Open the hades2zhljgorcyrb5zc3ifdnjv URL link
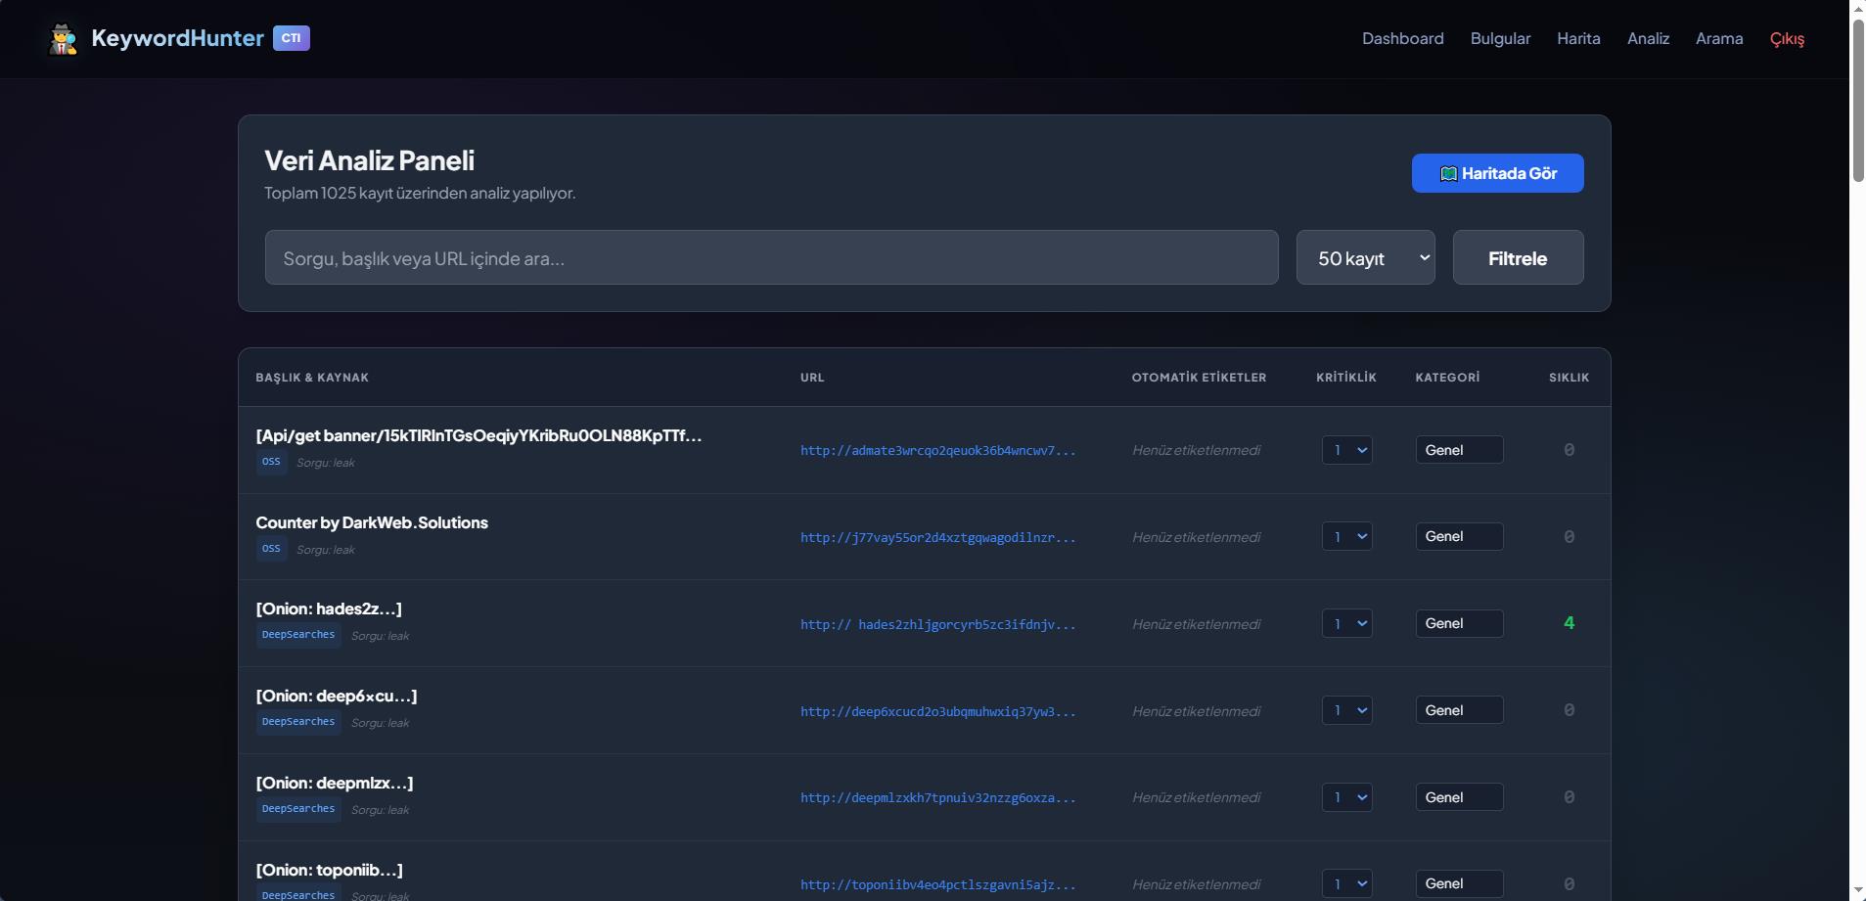1866x901 pixels. click(x=937, y=624)
